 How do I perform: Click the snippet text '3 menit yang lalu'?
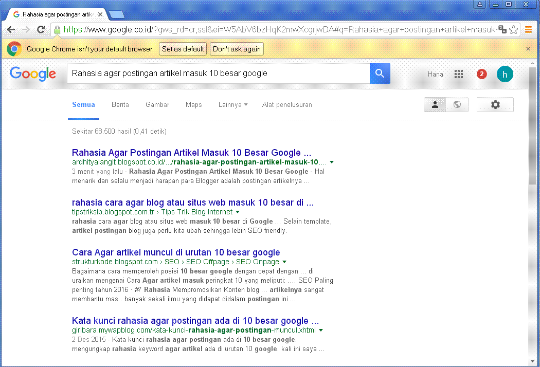[97, 172]
